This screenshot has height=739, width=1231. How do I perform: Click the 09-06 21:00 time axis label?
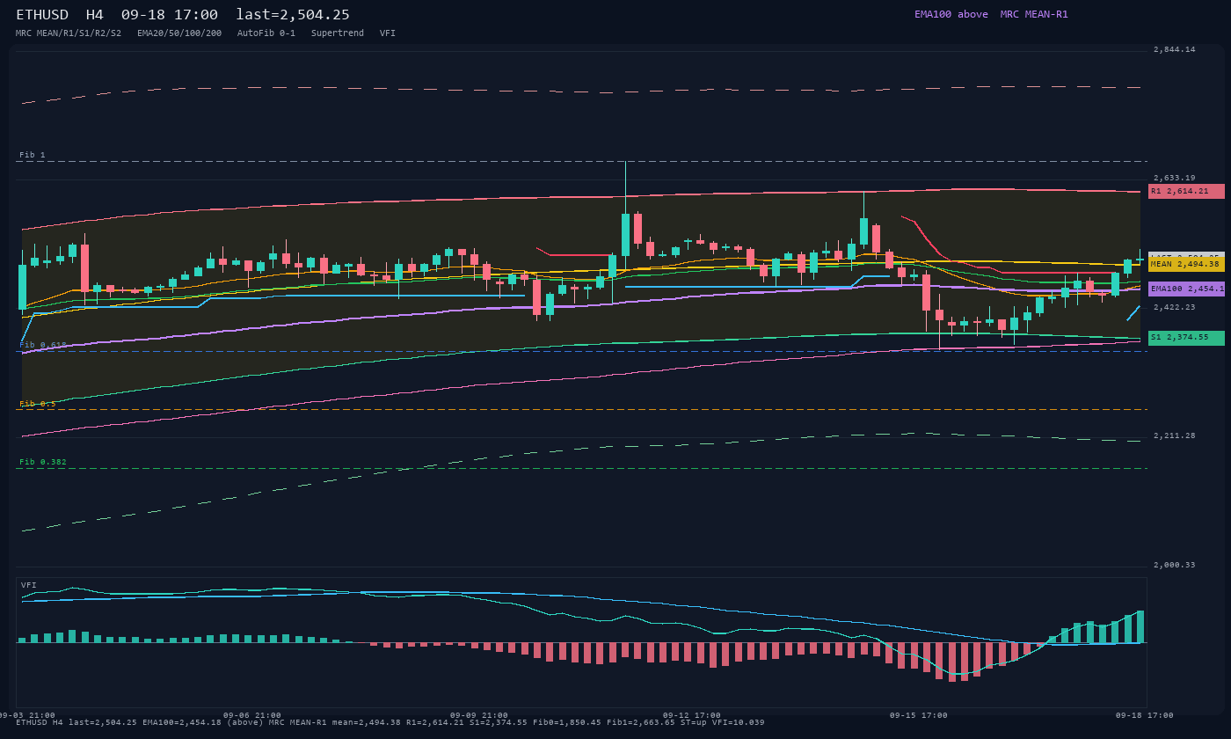click(252, 715)
